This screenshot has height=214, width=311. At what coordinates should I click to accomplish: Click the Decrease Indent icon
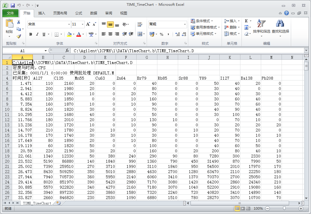tap(125, 34)
